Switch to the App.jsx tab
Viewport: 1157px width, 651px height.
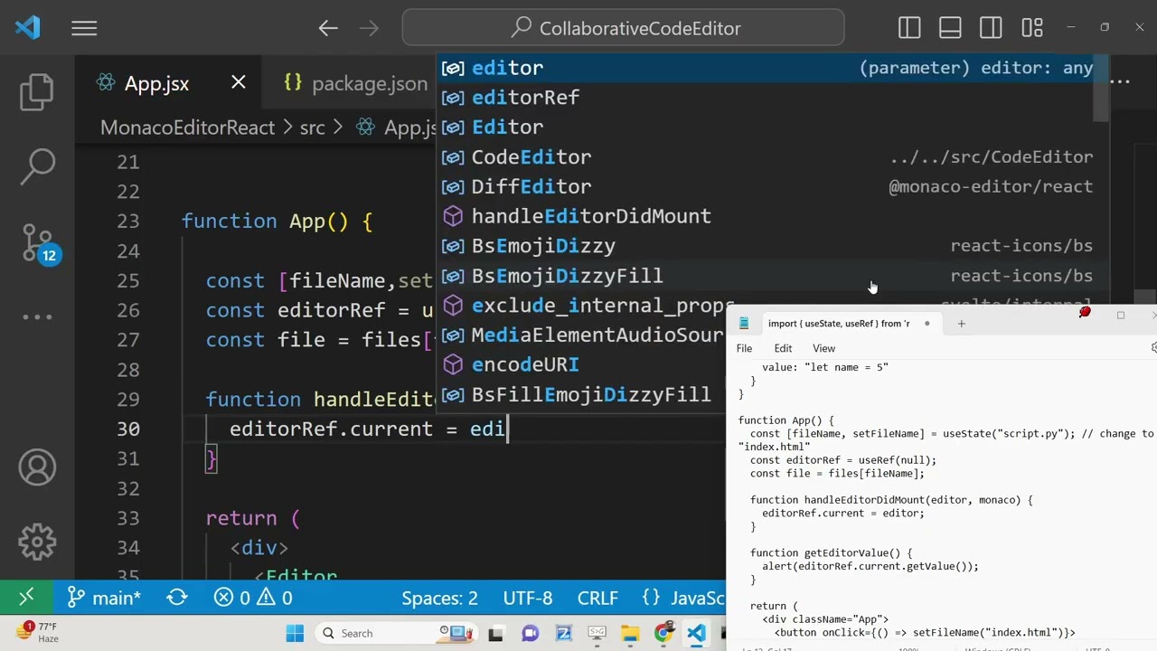pos(156,83)
